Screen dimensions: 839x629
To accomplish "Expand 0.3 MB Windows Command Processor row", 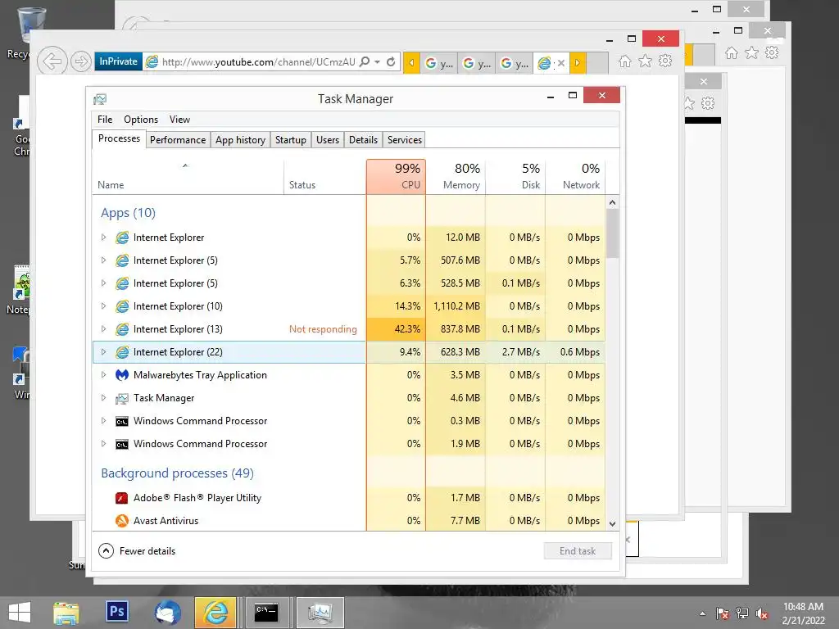I will (x=104, y=421).
